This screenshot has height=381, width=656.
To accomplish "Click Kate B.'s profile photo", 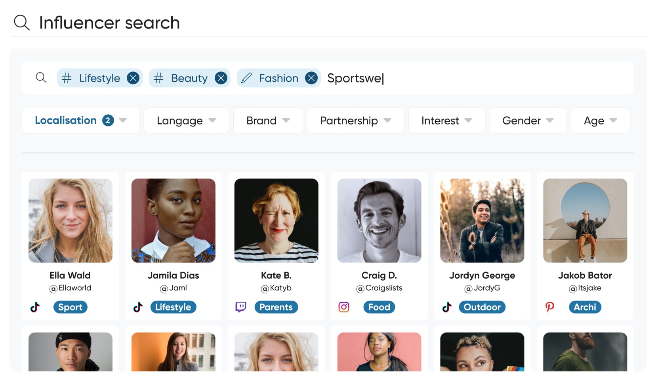I will click(x=276, y=220).
